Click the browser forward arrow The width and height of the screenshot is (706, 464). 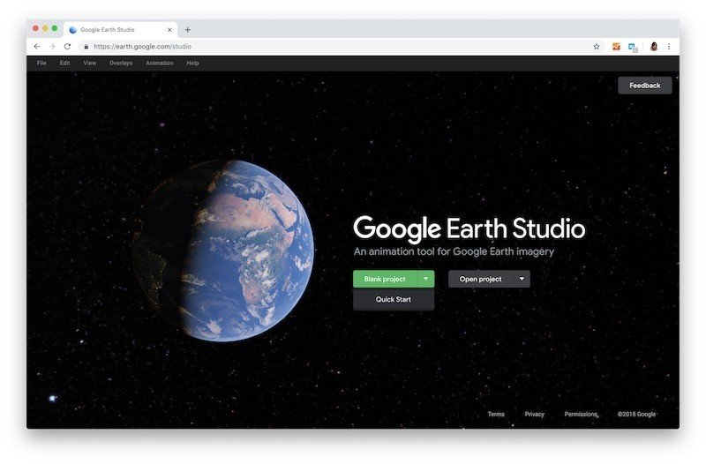click(x=52, y=47)
